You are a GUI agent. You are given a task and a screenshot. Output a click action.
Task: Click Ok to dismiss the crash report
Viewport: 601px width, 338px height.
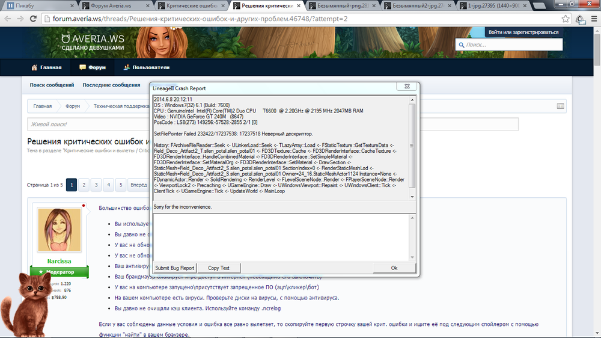point(394,268)
